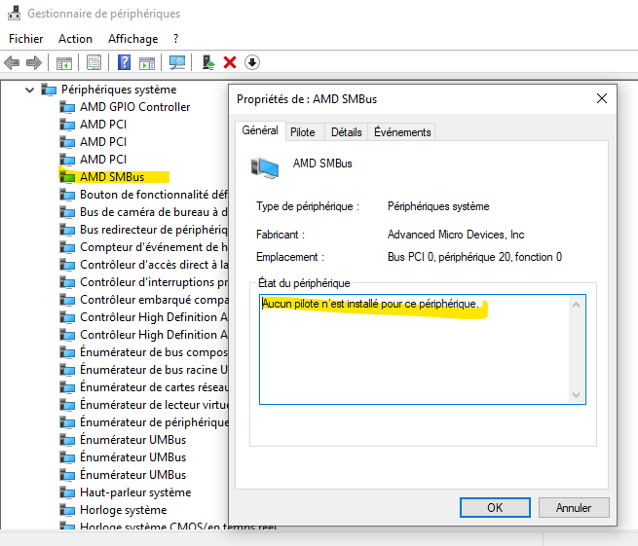Click the Bus PCI 0 location text
Screen dimensions: 638x546
pos(474,257)
